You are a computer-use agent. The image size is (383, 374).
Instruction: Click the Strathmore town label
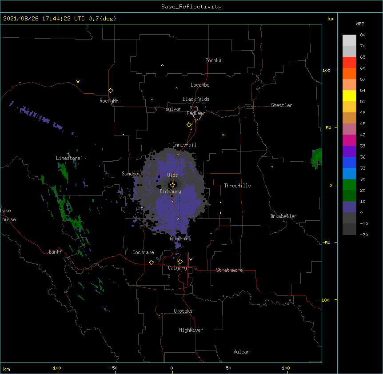[229, 270]
